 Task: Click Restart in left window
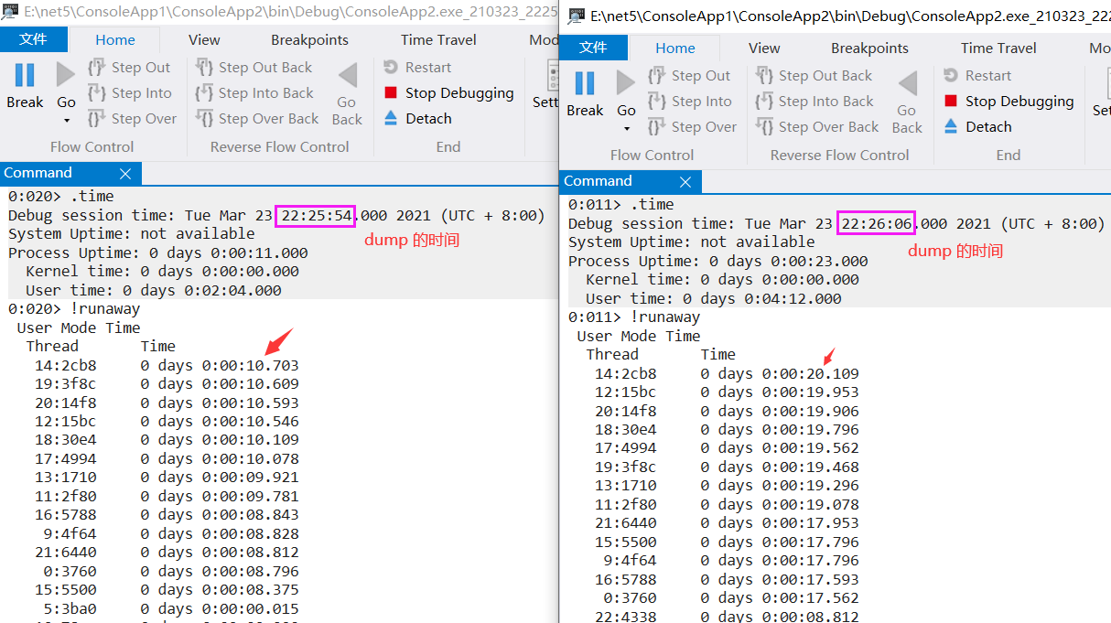click(417, 68)
